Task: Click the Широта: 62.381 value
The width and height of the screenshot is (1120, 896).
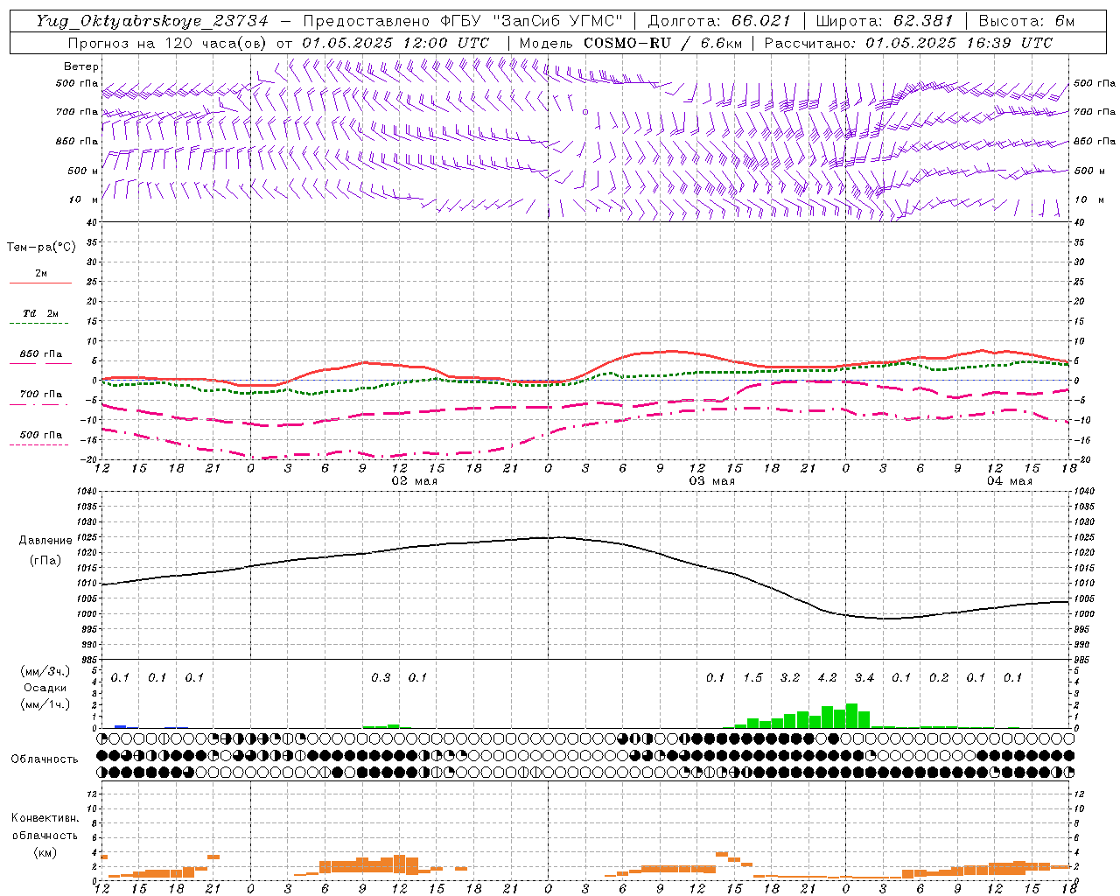Action: tap(884, 21)
